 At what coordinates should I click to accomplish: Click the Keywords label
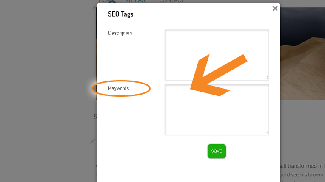(x=118, y=88)
